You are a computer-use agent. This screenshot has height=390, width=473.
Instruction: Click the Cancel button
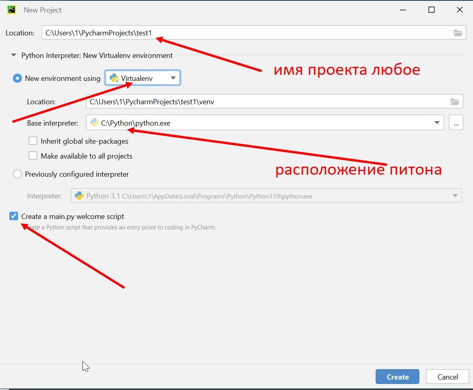(447, 376)
